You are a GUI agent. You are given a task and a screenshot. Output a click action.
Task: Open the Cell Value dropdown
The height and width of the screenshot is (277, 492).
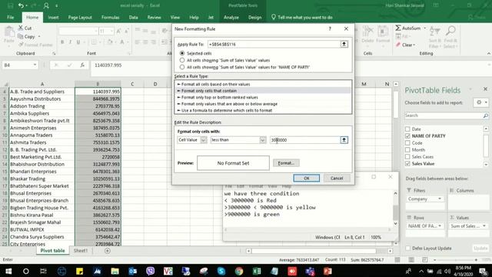point(203,140)
